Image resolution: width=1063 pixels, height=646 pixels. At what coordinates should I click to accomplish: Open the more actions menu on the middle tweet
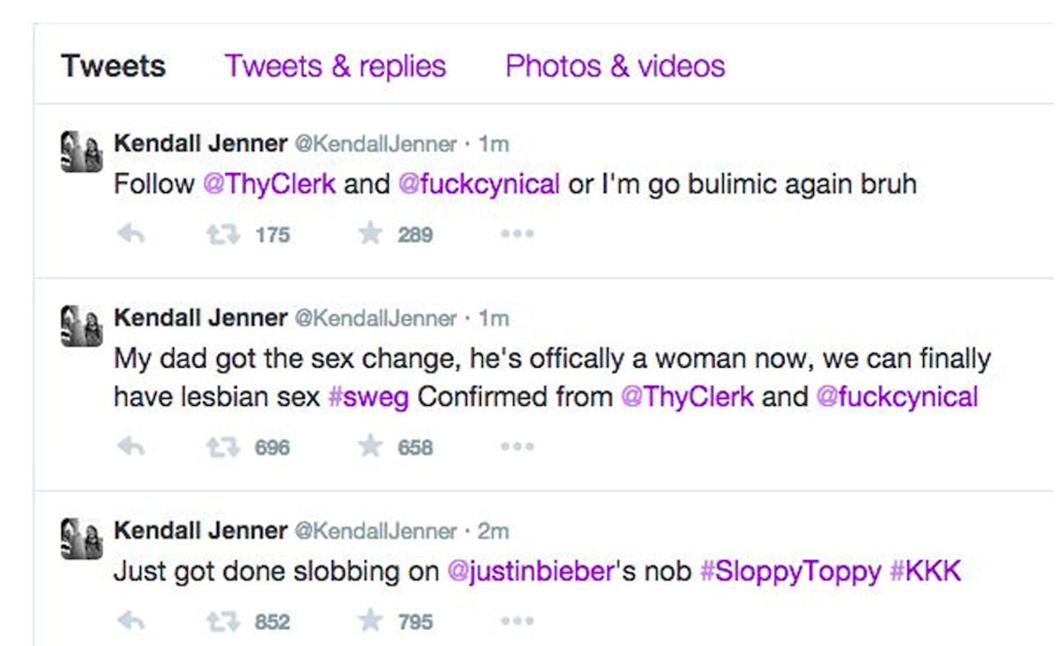[517, 448]
